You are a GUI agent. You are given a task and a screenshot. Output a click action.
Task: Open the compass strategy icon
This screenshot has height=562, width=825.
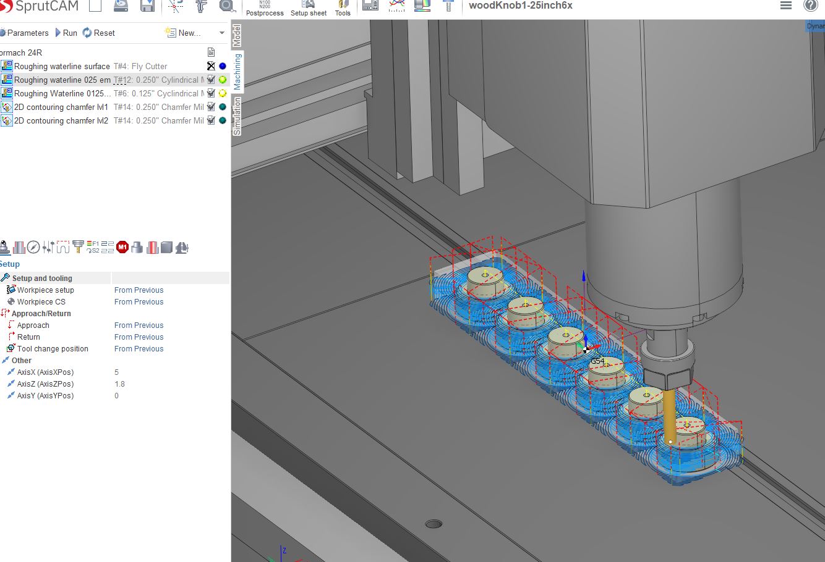pyautogui.click(x=33, y=248)
